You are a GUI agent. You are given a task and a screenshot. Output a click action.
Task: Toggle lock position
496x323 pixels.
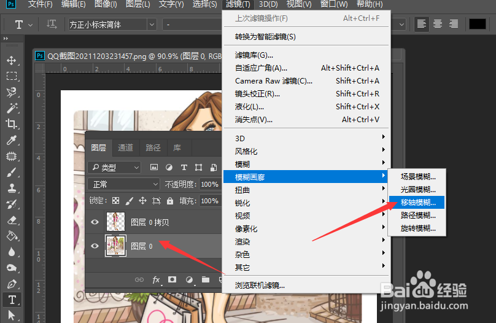tap(142, 201)
